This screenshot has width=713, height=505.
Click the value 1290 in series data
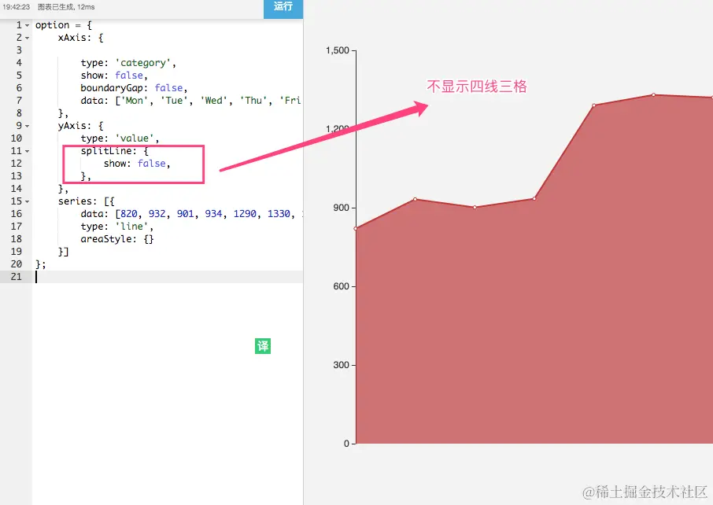click(245, 214)
